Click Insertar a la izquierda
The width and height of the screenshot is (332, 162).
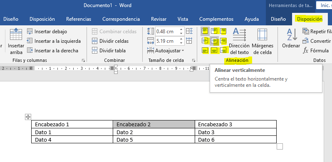coord(54,41)
